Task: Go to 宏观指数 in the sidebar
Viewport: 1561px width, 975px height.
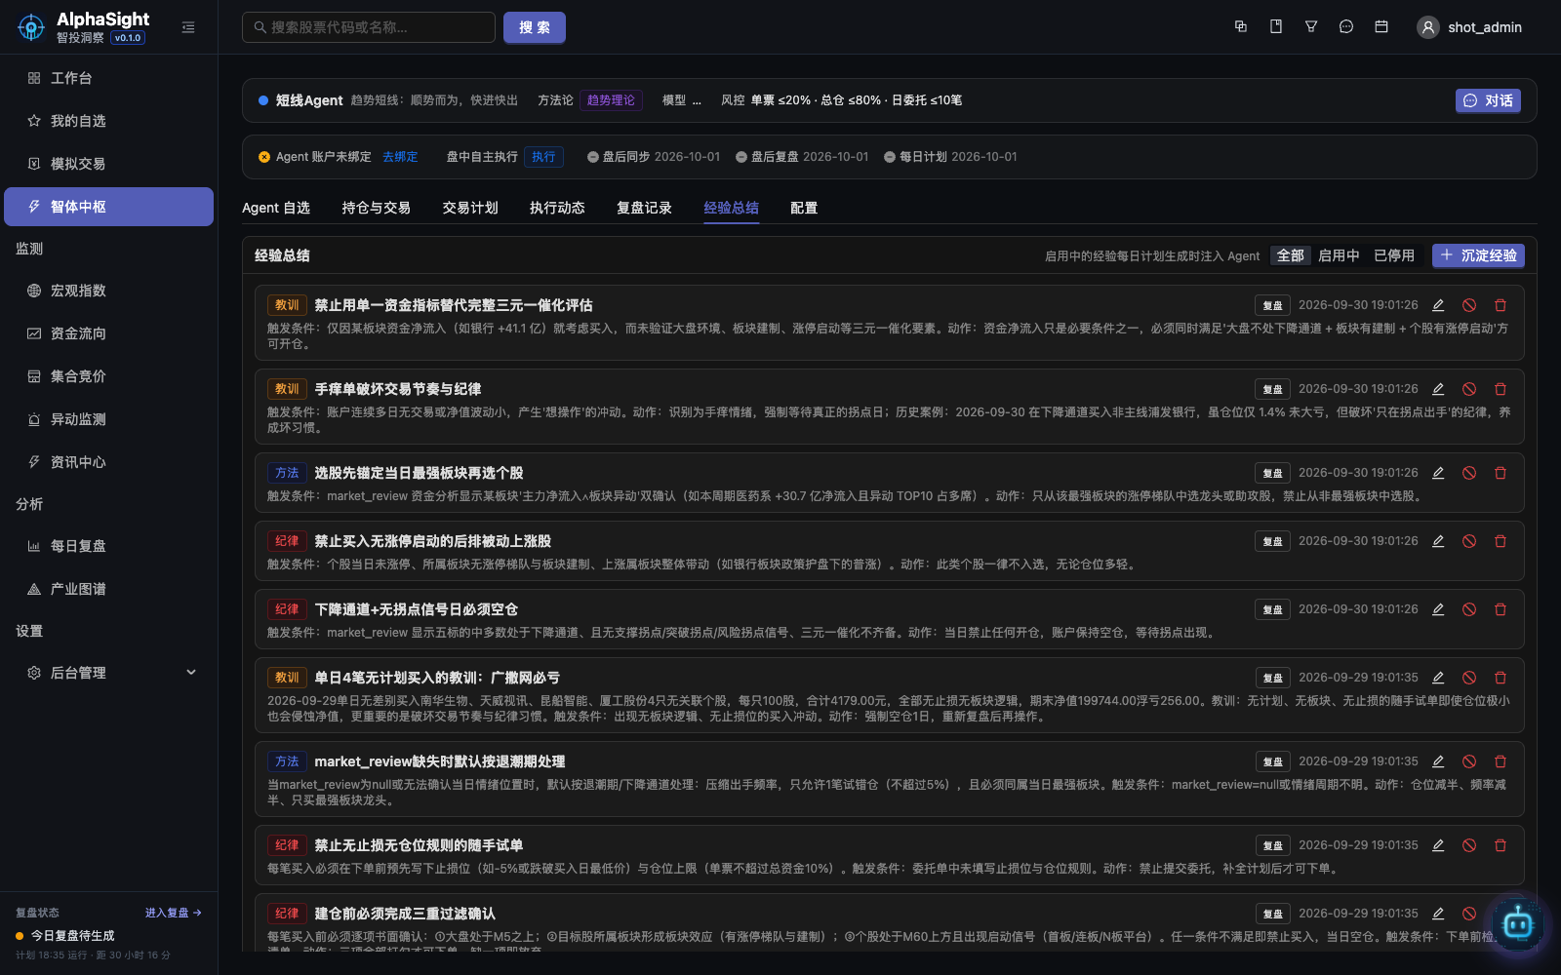Action: click(x=108, y=291)
